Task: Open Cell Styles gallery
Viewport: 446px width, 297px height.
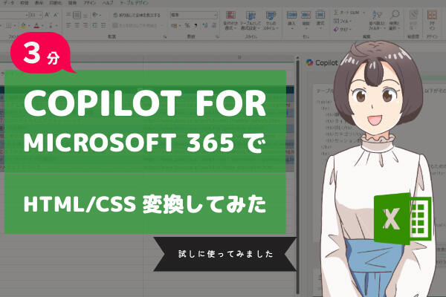Action: click(x=271, y=21)
